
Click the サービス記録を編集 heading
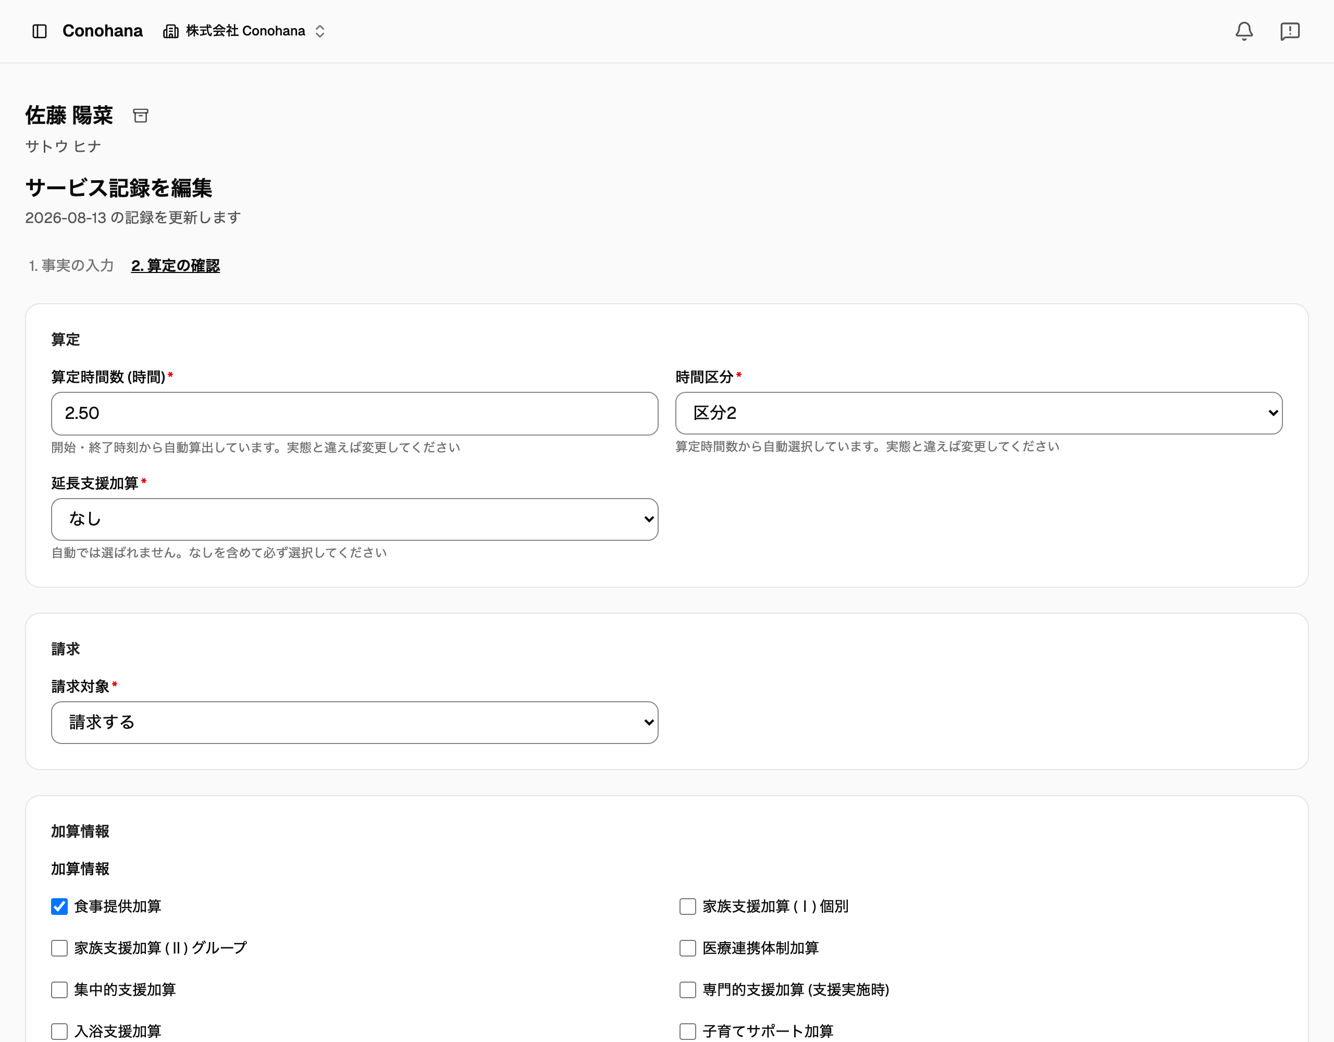[118, 188]
